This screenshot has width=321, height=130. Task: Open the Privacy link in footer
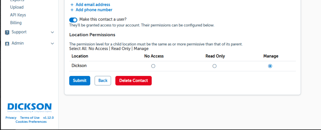(11, 118)
